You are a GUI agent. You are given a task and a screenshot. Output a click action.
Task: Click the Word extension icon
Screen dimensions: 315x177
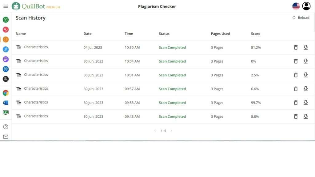tap(6, 103)
